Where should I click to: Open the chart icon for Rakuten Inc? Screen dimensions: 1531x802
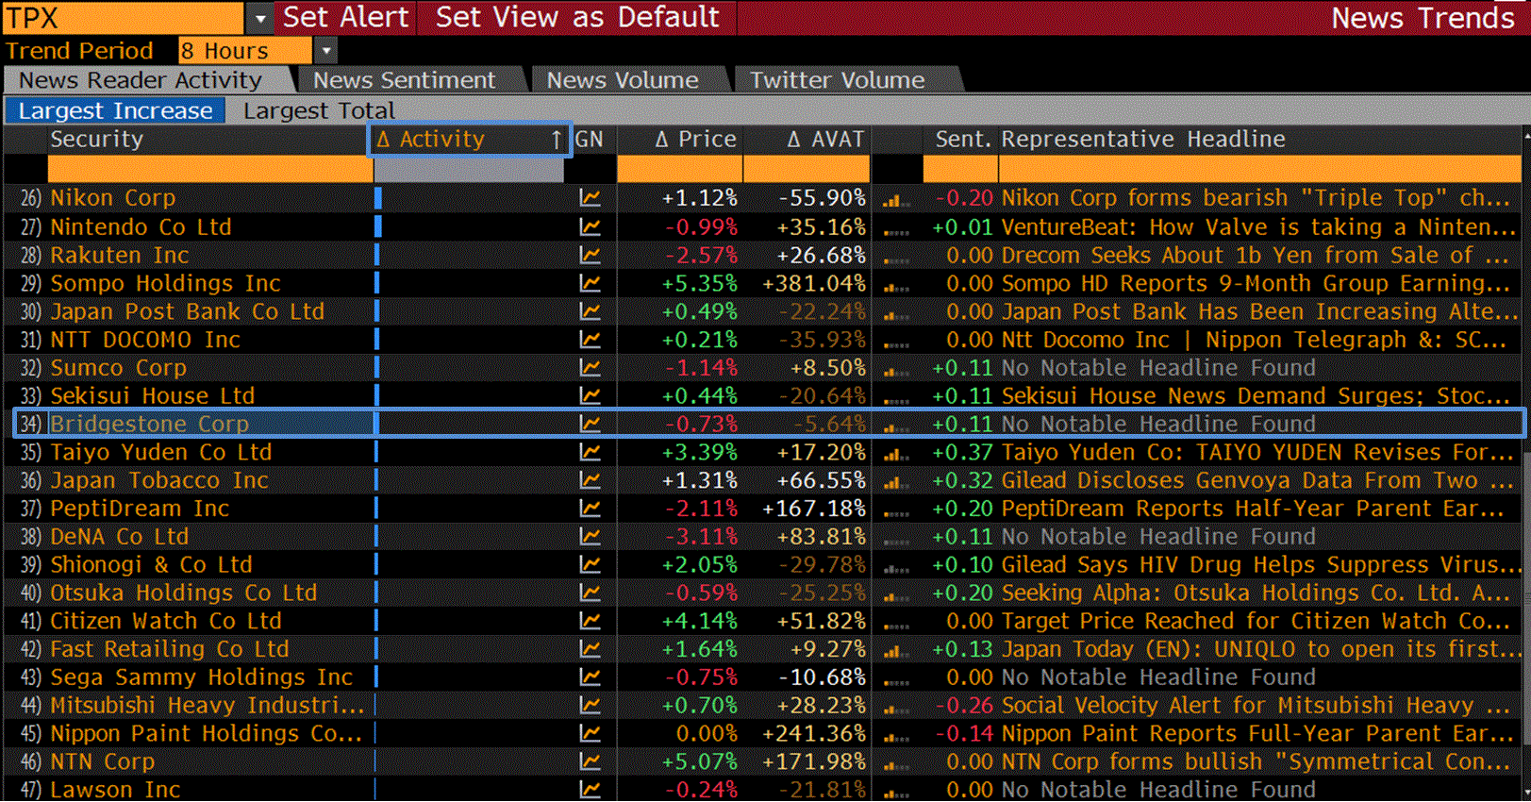(x=590, y=256)
